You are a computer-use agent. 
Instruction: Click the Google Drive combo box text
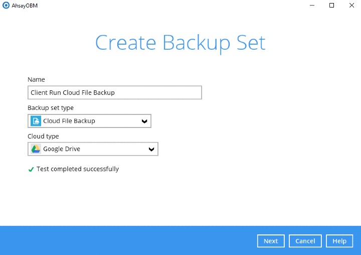(x=62, y=149)
